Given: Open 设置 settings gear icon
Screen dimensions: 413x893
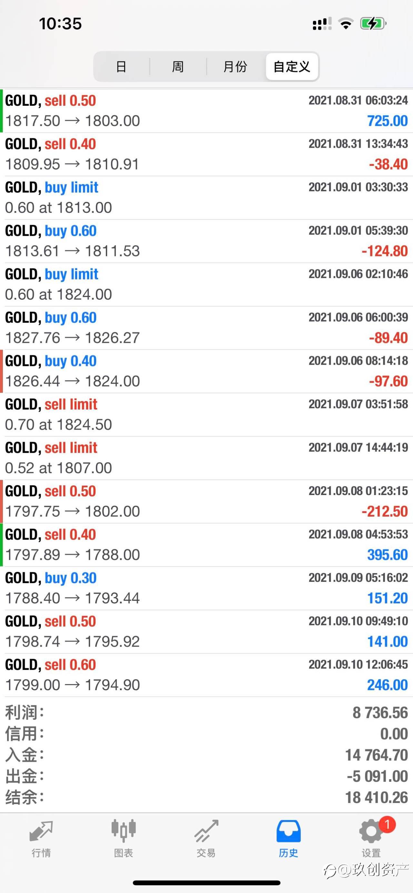Looking at the screenshot, I should (x=371, y=831).
